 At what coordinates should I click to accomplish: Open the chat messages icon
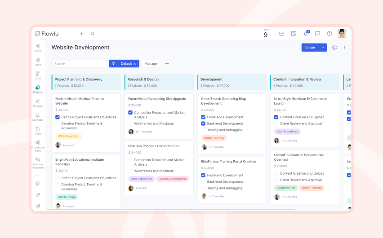coord(317,34)
